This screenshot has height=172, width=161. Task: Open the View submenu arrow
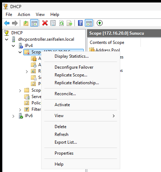(x=113, y=116)
